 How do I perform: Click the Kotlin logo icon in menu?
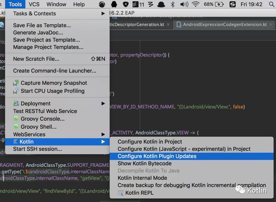coord(16,142)
